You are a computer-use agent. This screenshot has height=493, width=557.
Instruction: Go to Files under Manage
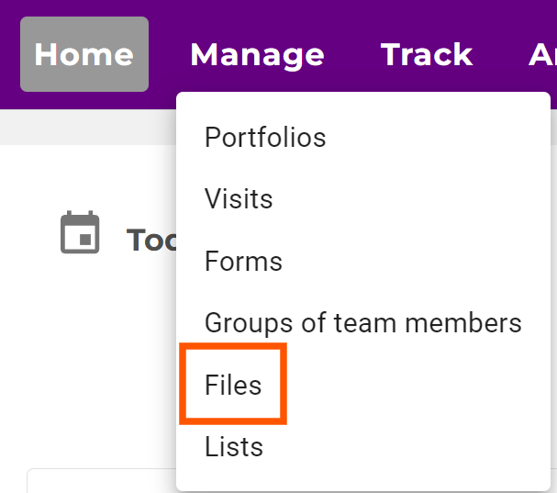233,386
